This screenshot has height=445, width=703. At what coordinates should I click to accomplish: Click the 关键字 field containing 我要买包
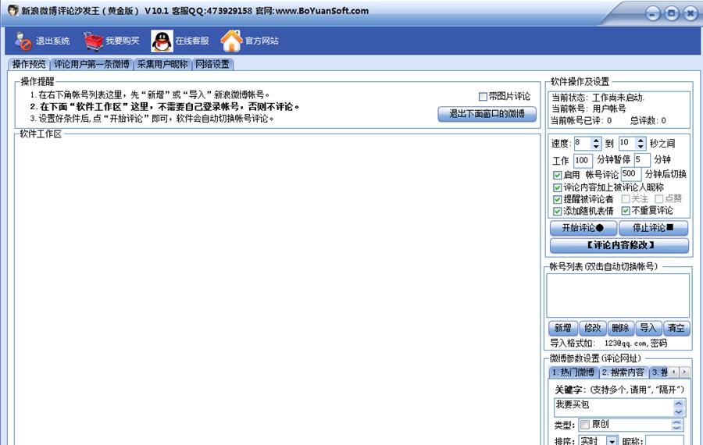tap(619, 408)
